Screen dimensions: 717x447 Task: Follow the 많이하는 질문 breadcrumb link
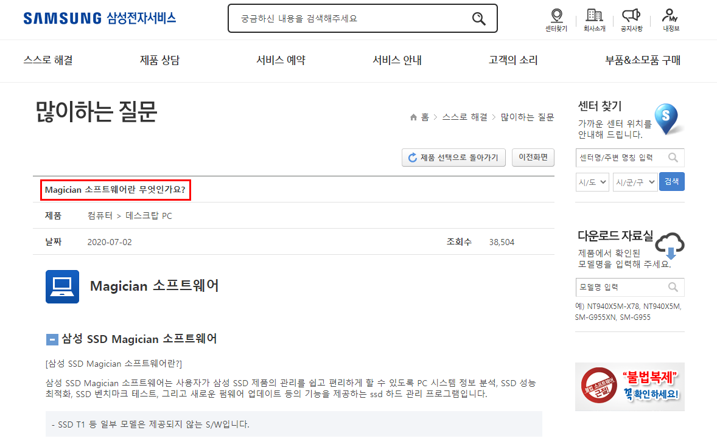(527, 117)
